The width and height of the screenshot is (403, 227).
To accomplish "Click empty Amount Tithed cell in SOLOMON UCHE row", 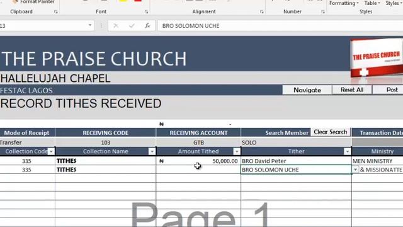I will pyautogui.click(x=198, y=170).
